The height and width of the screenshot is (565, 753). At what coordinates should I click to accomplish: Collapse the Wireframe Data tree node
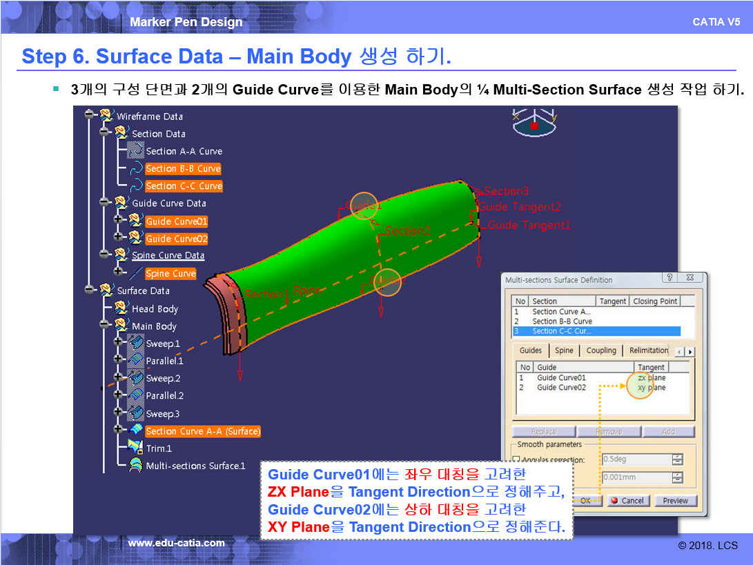90,115
